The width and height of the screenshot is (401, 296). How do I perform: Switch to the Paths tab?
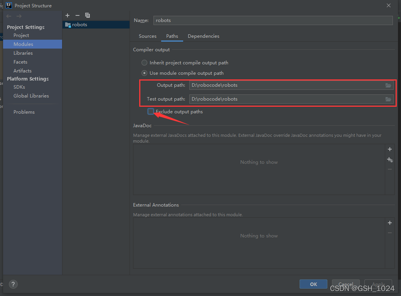click(172, 36)
